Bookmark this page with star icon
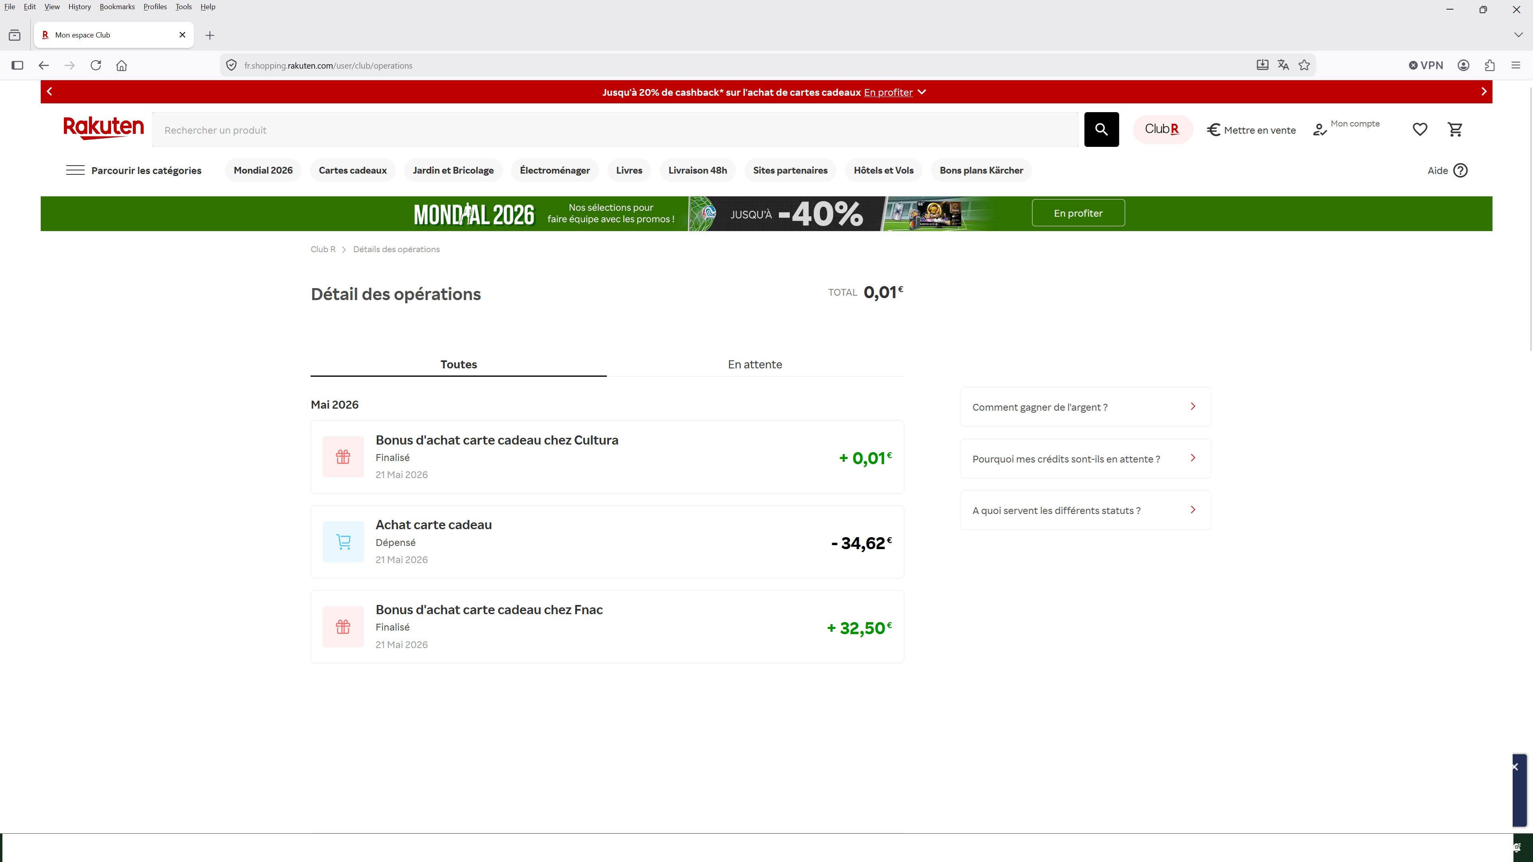The width and height of the screenshot is (1533, 862). [x=1305, y=65]
